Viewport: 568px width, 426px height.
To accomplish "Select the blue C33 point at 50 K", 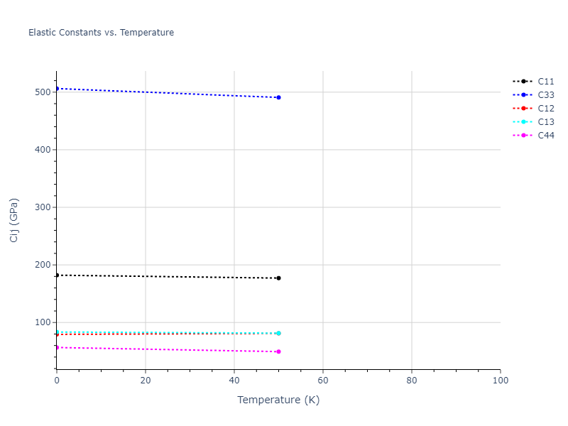I will (278, 97).
